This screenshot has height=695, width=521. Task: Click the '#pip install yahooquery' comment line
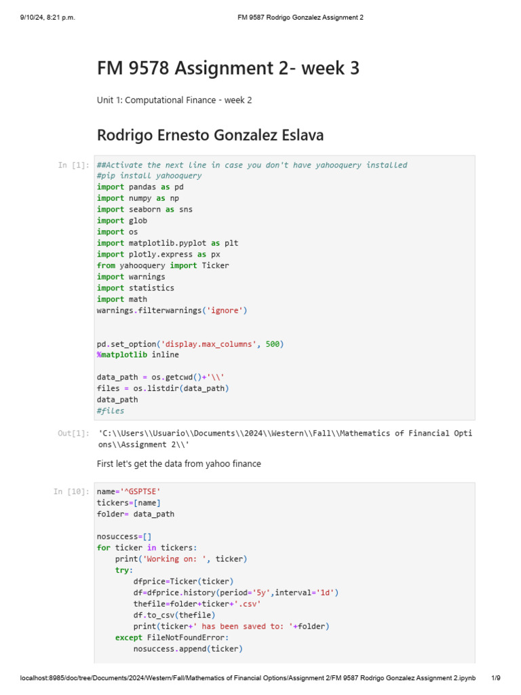click(149, 176)
